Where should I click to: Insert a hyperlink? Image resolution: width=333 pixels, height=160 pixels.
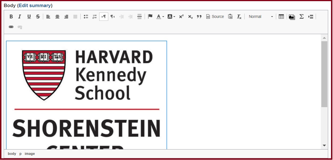pyautogui.click(x=11, y=27)
